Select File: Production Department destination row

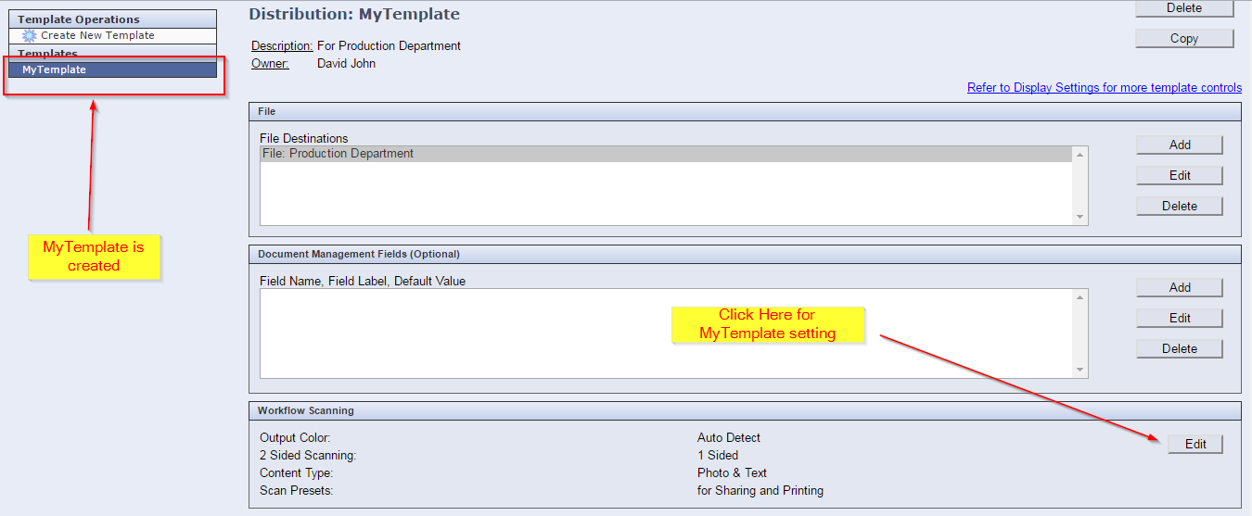(x=666, y=154)
